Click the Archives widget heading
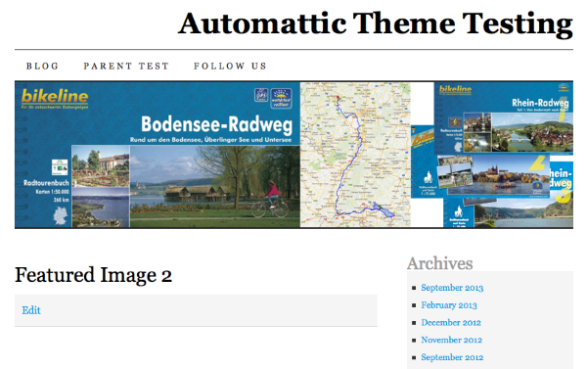This screenshot has width=587, height=369. (439, 263)
